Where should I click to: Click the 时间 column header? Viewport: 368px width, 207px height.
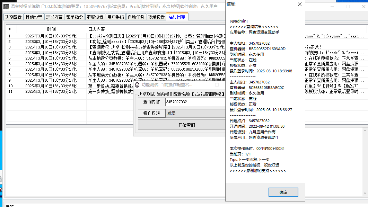tap(51, 29)
